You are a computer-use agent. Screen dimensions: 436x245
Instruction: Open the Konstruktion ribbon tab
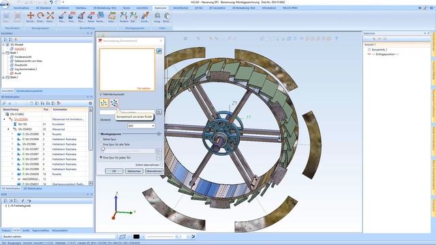[x=21, y=8]
